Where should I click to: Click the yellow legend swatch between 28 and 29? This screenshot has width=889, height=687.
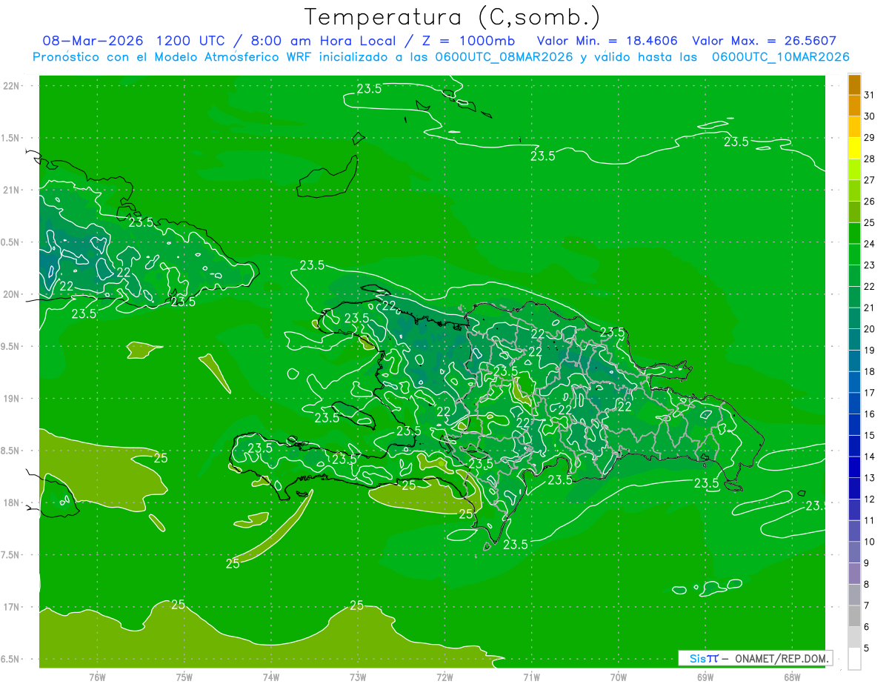(854, 147)
